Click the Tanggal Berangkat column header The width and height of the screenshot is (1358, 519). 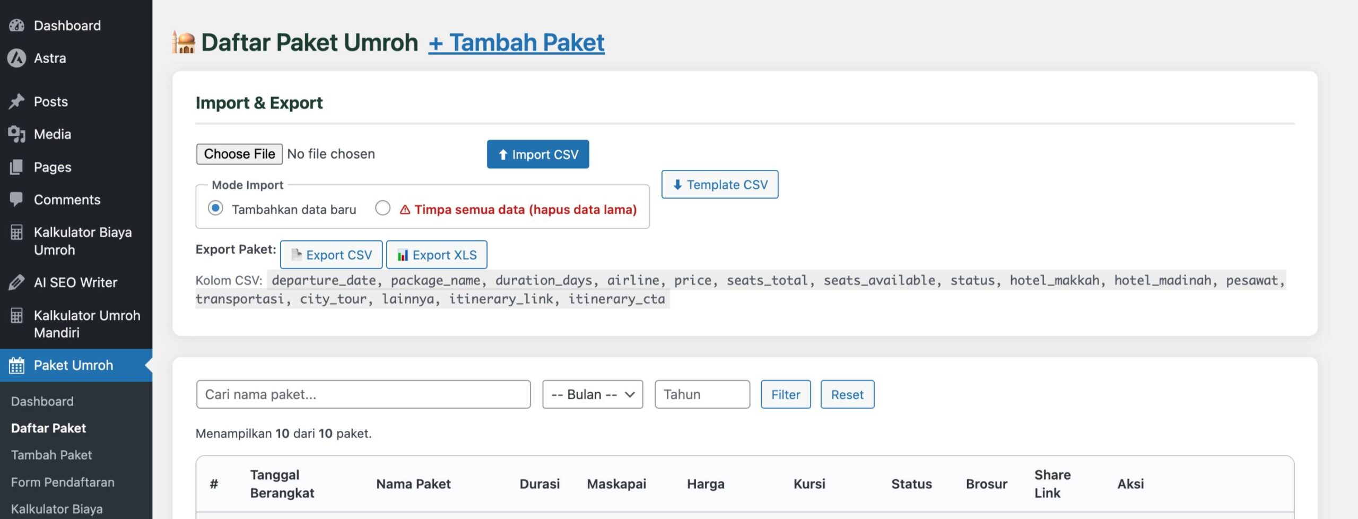coord(282,484)
